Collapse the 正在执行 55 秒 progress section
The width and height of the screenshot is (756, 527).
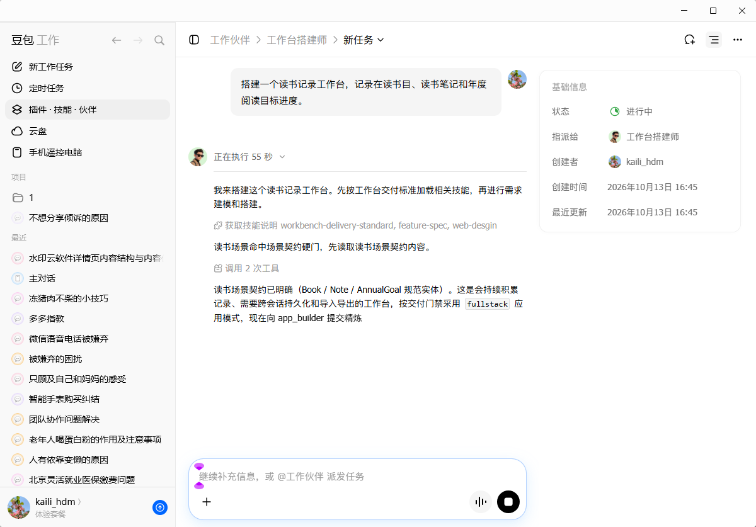point(249,157)
